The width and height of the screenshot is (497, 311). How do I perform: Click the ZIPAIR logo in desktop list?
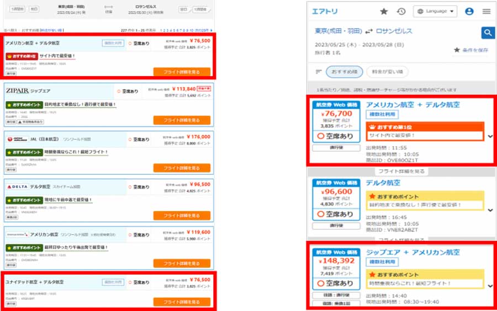[18, 91]
